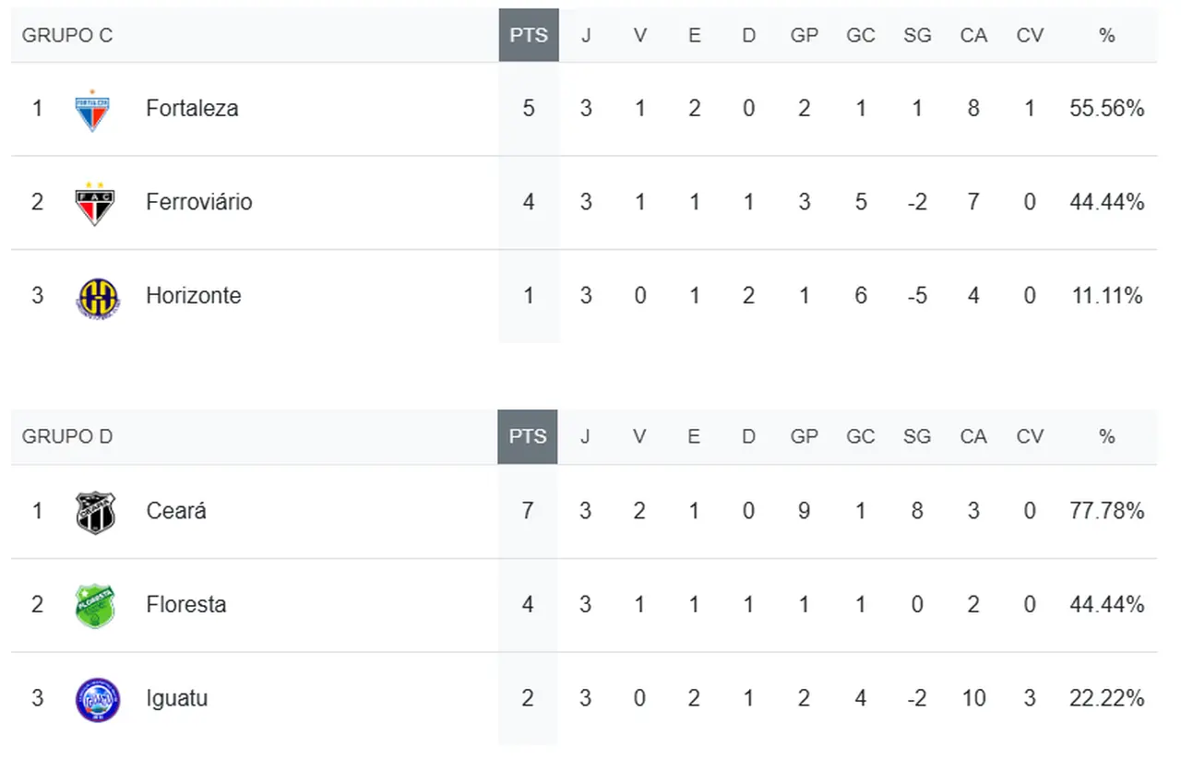The width and height of the screenshot is (1181, 759).
Task: Open the Ferroviário team name link
Action: [198, 202]
